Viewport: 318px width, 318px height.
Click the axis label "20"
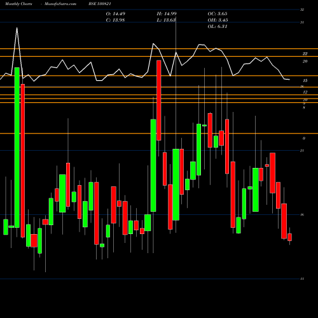coord(305,62)
